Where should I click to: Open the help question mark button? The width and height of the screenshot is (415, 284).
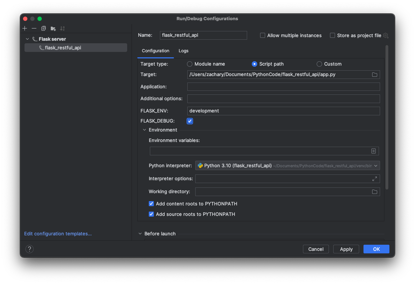point(30,249)
